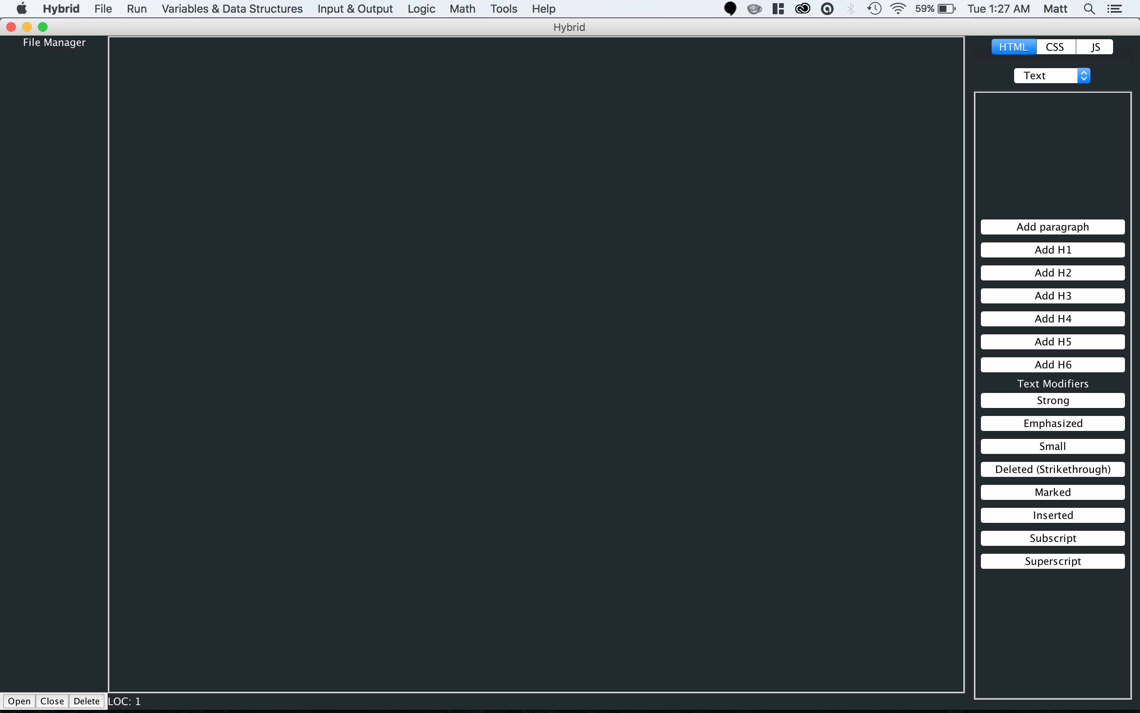Apply the Emphasized text modifier

(x=1053, y=423)
